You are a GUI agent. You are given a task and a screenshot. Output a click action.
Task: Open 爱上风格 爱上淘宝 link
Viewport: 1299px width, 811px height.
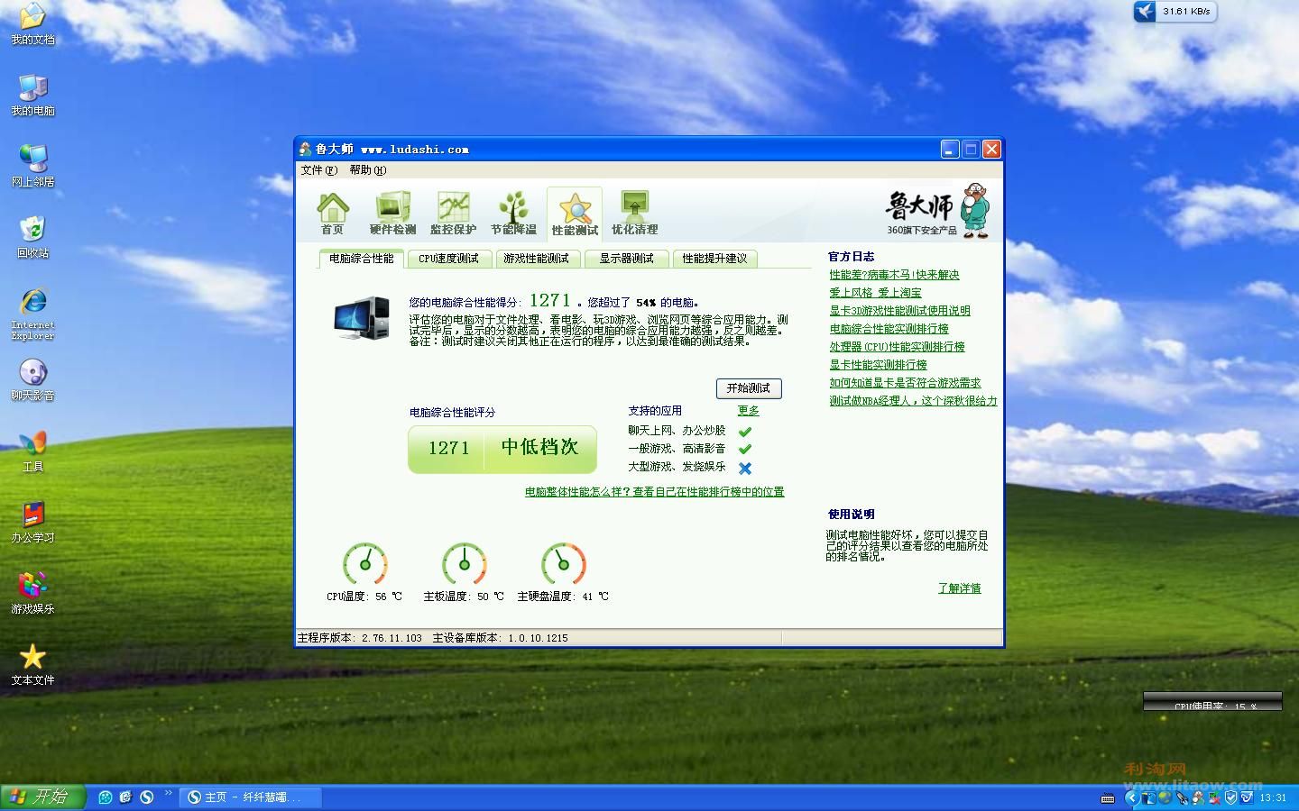(876, 293)
